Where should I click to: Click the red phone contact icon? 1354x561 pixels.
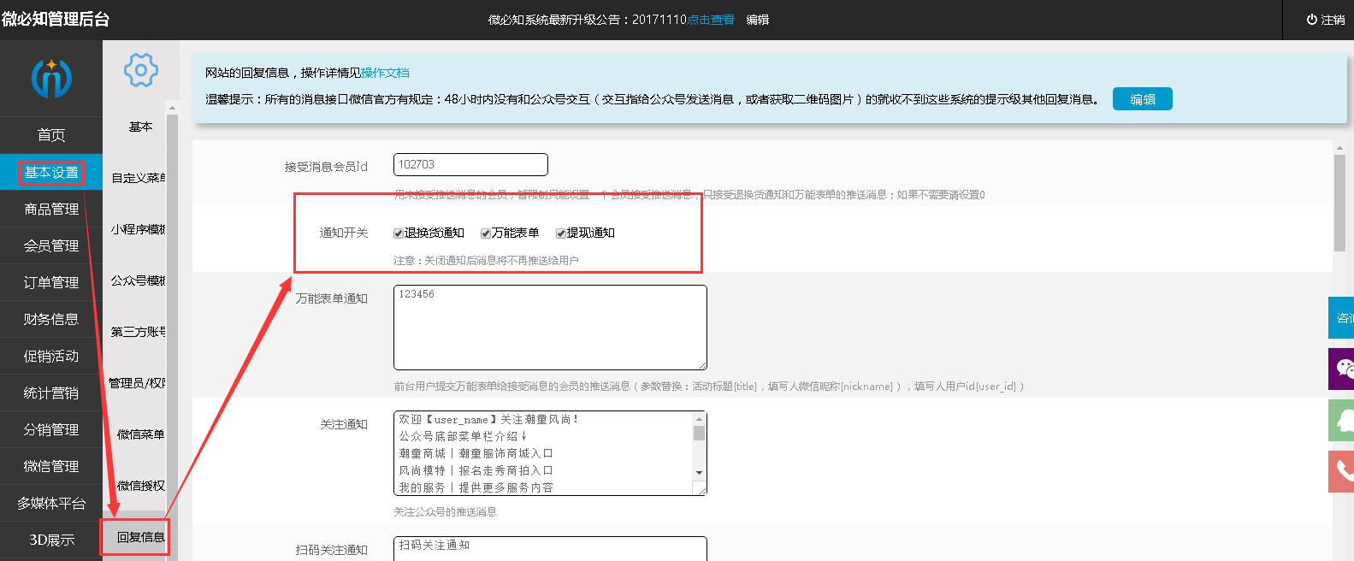coord(1342,471)
